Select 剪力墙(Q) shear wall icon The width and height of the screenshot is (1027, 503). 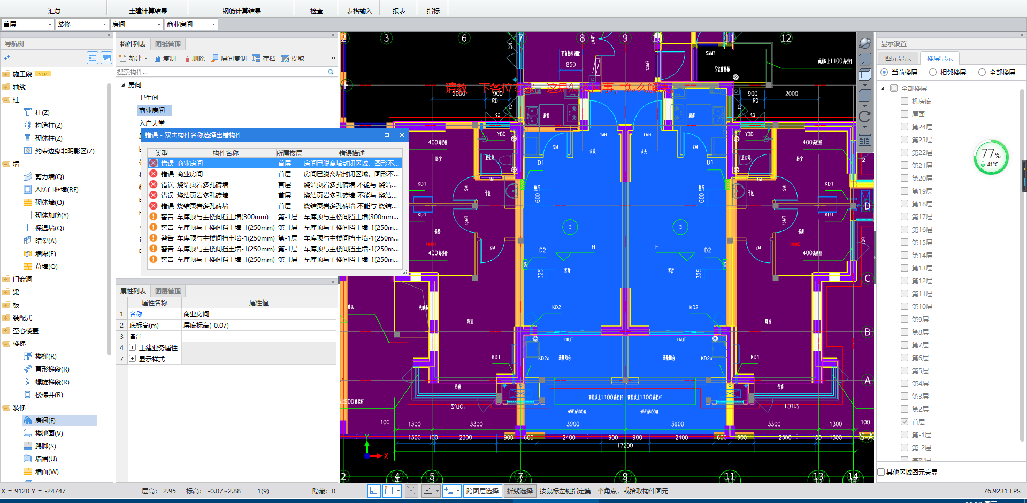28,176
